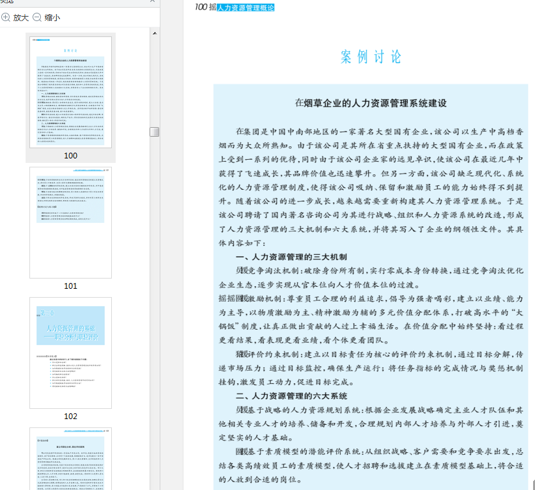Screen dimensions: 535x490
Task: Select the page 100 thumbnail
Action: (x=70, y=93)
